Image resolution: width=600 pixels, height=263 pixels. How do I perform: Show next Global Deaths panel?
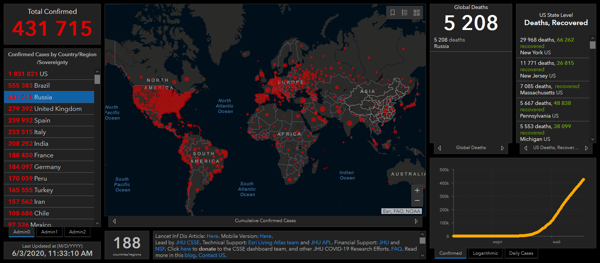click(x=502, y=148)
